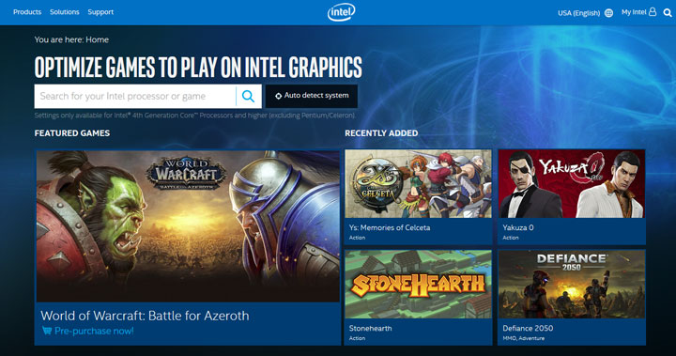The image size is (676, 356).
Task: Click Pre-purchase now! link
Action: pyautogui.click(x=94, y=331)
